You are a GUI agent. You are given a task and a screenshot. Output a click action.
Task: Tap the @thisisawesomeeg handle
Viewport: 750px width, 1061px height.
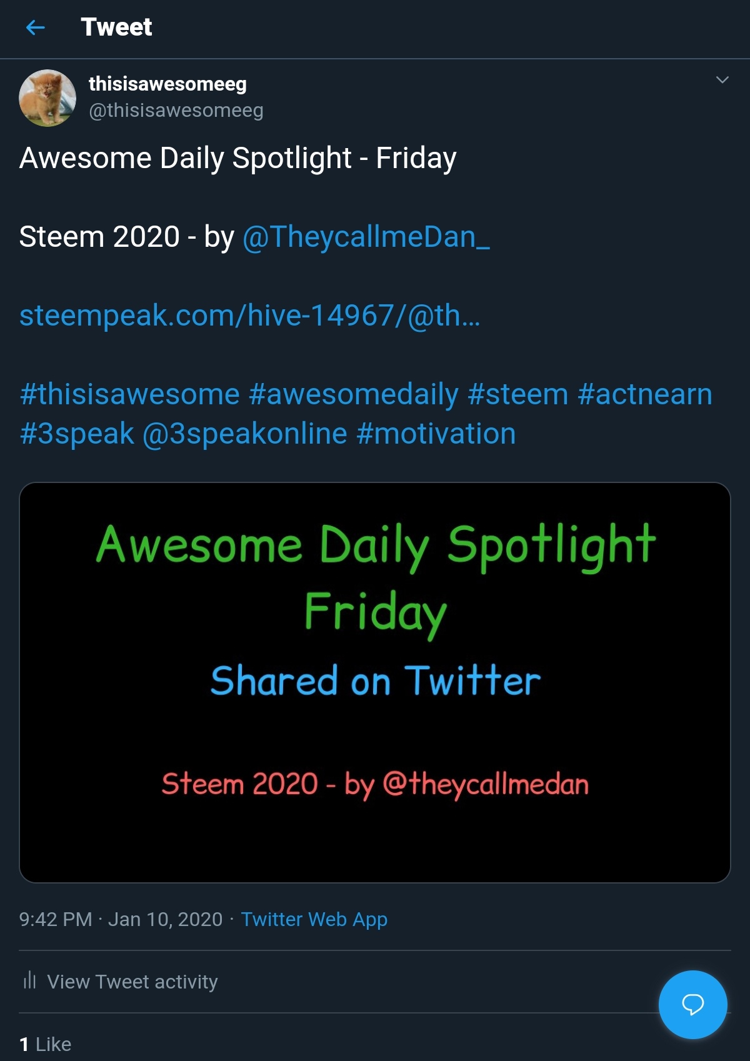(x=176, y=111)
